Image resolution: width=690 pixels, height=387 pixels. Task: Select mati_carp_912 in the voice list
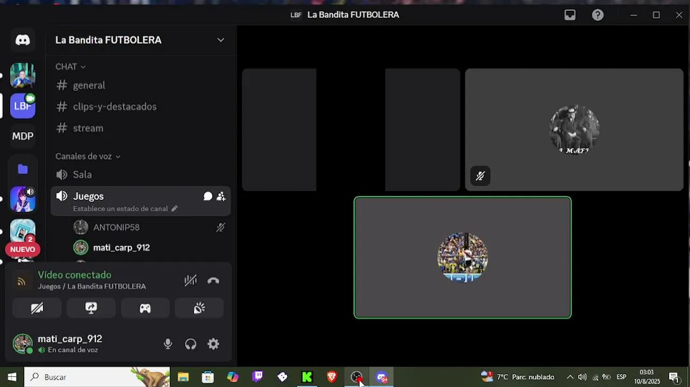click(x=121, y=248)
